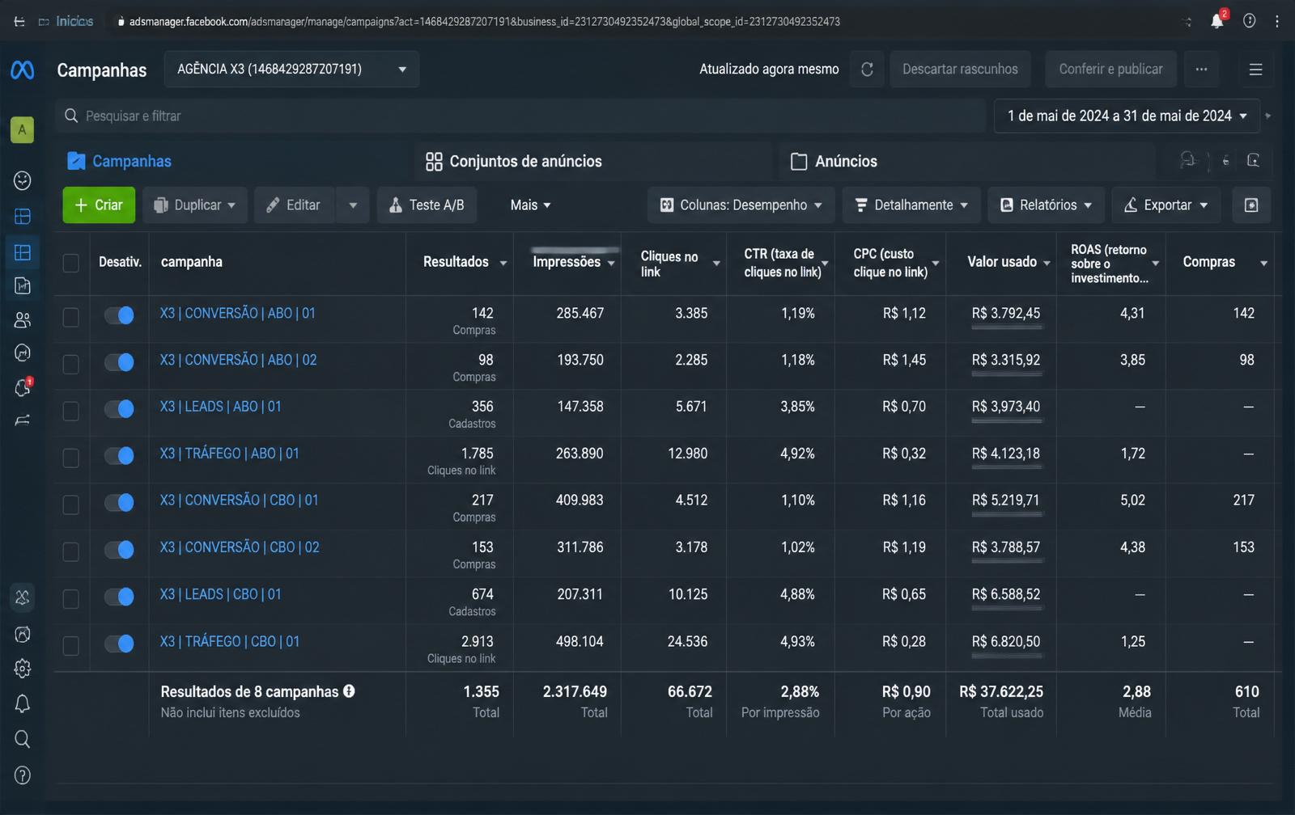Open the notifications bell with red badge
The width and height of the screenshot is (1295, 815).
click(1217, 21)
